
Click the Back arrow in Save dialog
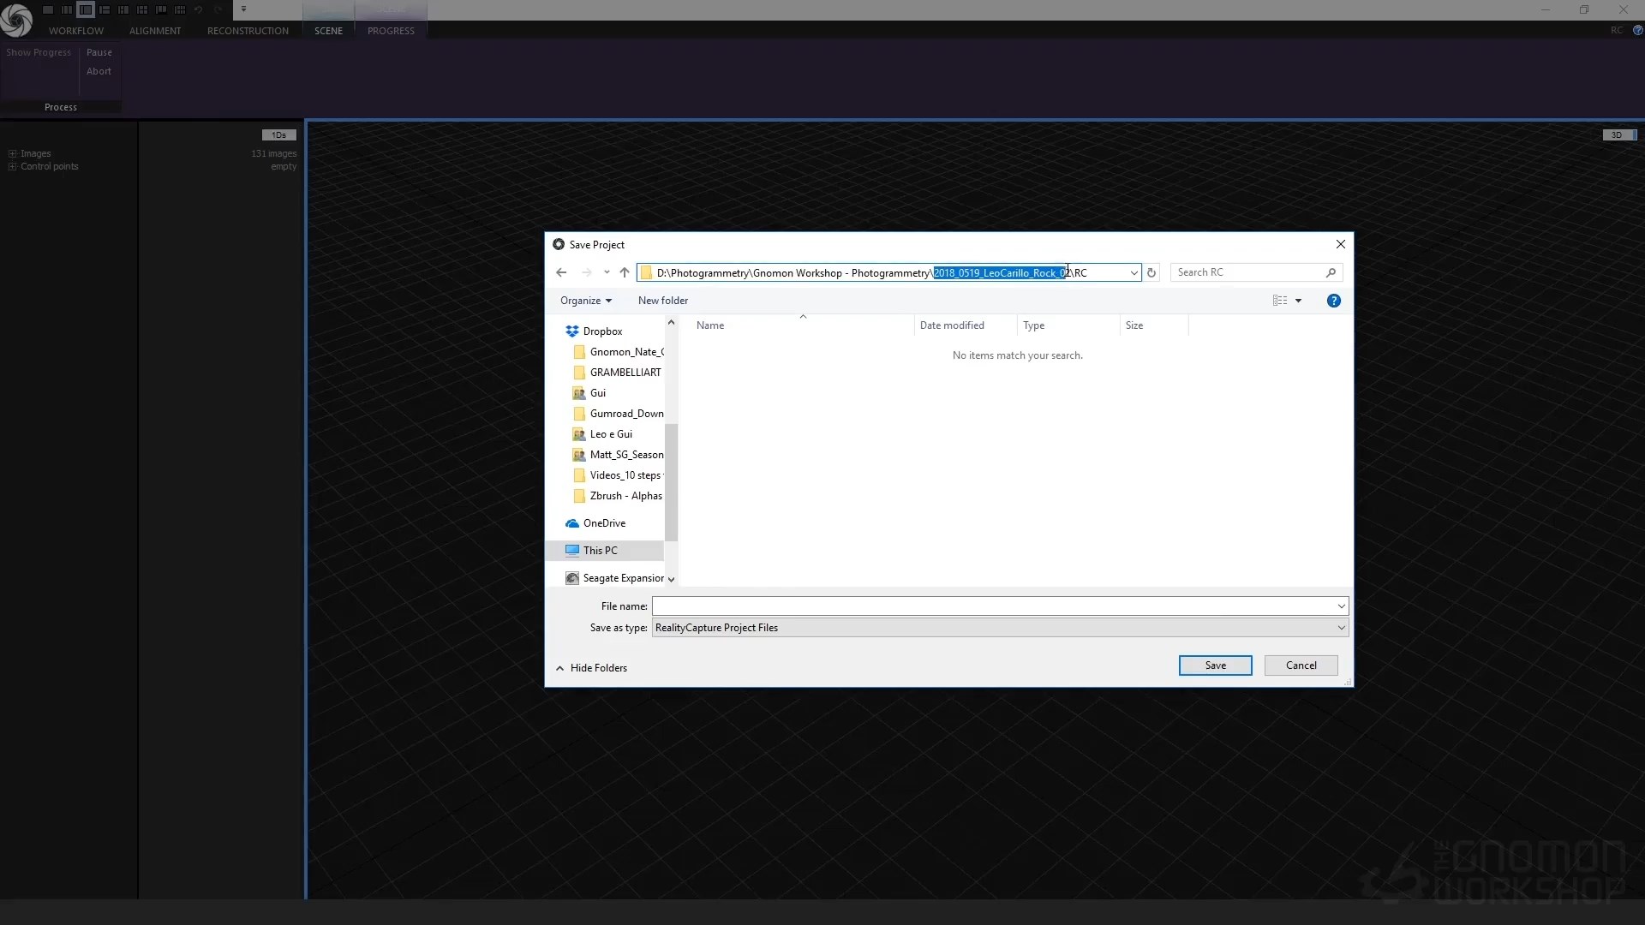click(x=561, y=273)
